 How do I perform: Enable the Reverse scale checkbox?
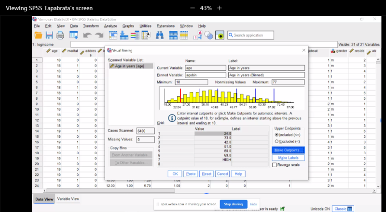pos(275,165)
